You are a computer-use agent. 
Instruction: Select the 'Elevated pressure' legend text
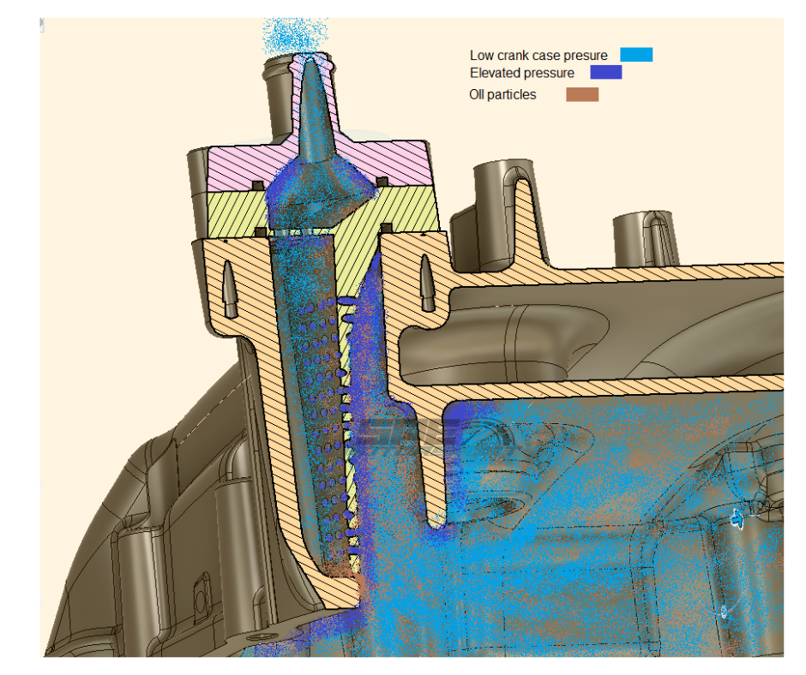click(521, 74)
